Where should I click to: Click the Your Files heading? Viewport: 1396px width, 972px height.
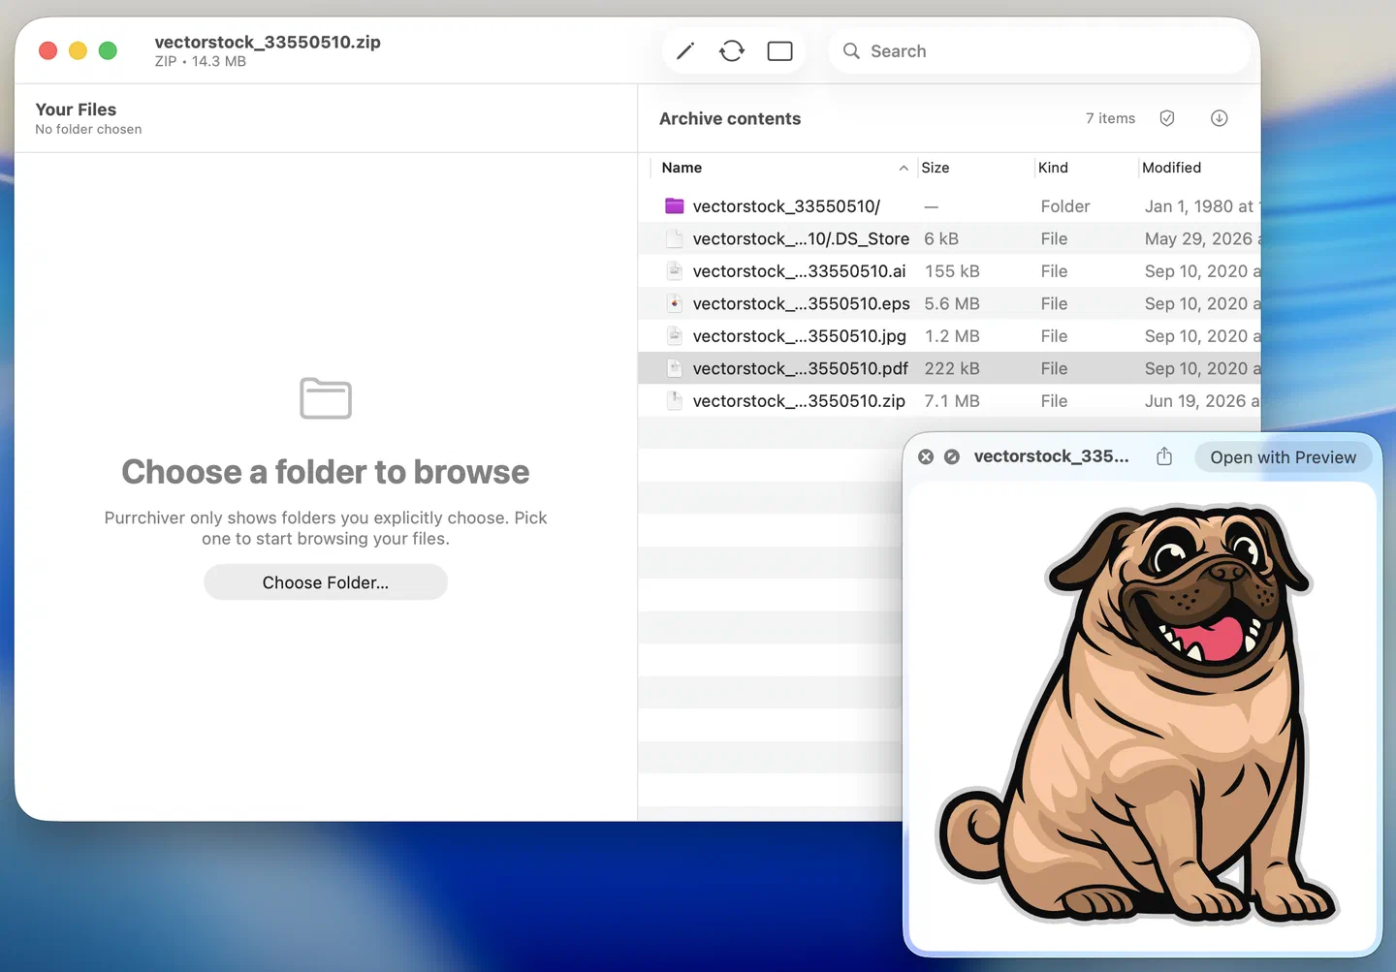tap(76, 110)
